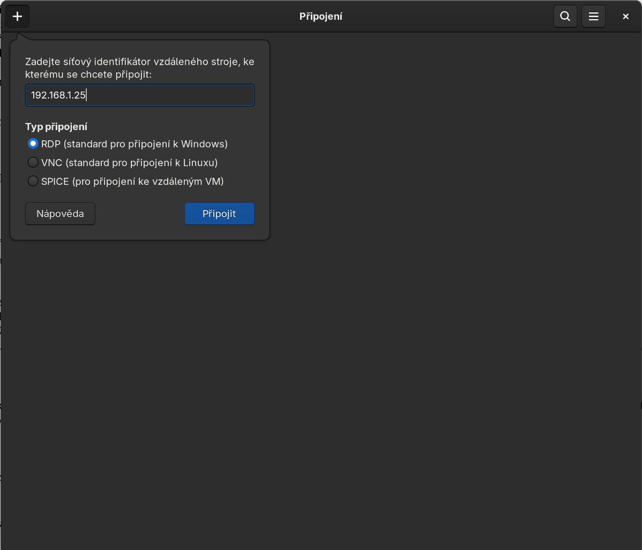This screenshot has height=550, width=642.
Task: Click the 'Připojení' window title
Action: pyautogui.click(x=320, y=17)
